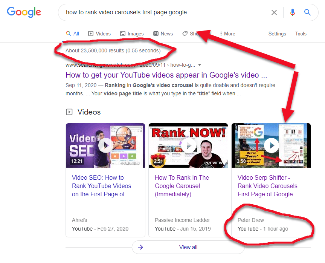Click 'YouTube - Feb 27, 2020' text
325x263 pixels.
100,229
